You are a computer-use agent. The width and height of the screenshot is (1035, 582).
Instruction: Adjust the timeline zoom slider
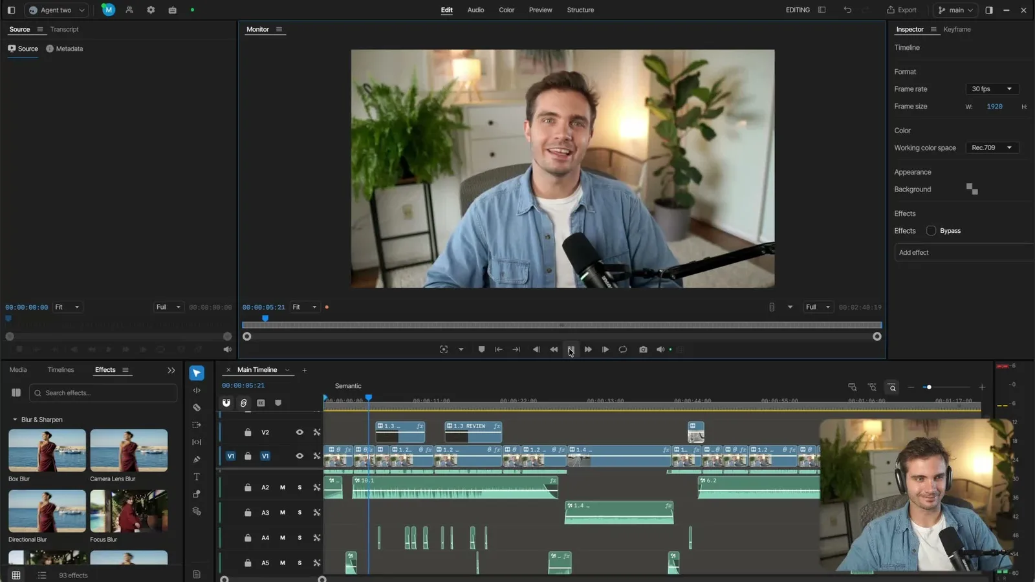[x=946, y=387]
